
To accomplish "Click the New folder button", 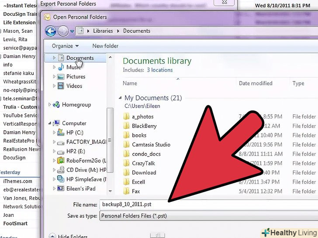I will pos(105,46).
